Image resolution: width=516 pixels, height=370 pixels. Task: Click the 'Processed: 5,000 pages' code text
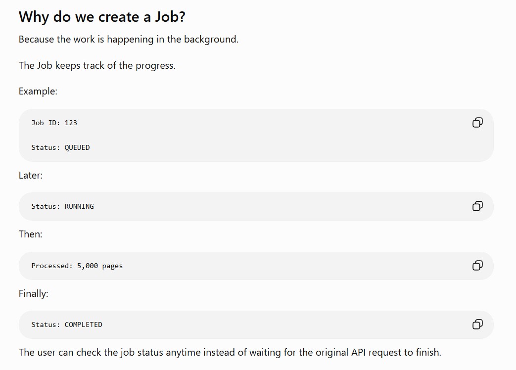coord(77,266)
